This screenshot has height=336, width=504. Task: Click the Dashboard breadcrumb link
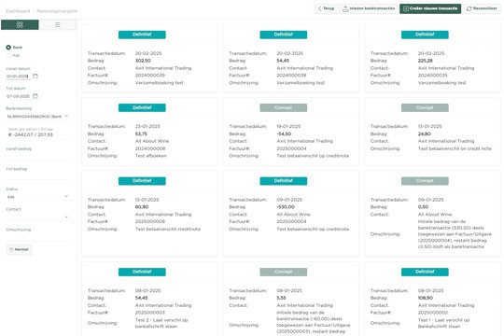(18, 11)
